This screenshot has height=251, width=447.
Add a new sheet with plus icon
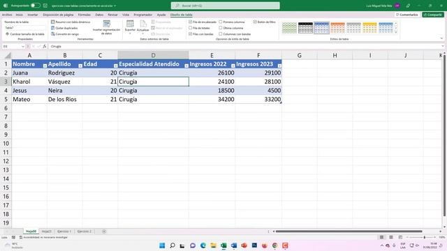pyautogui.click(x=104, y=231)
